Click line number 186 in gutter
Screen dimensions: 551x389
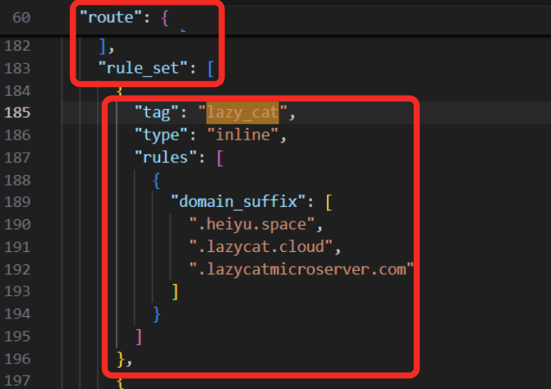pyautogui.click(x=17, y=135)
